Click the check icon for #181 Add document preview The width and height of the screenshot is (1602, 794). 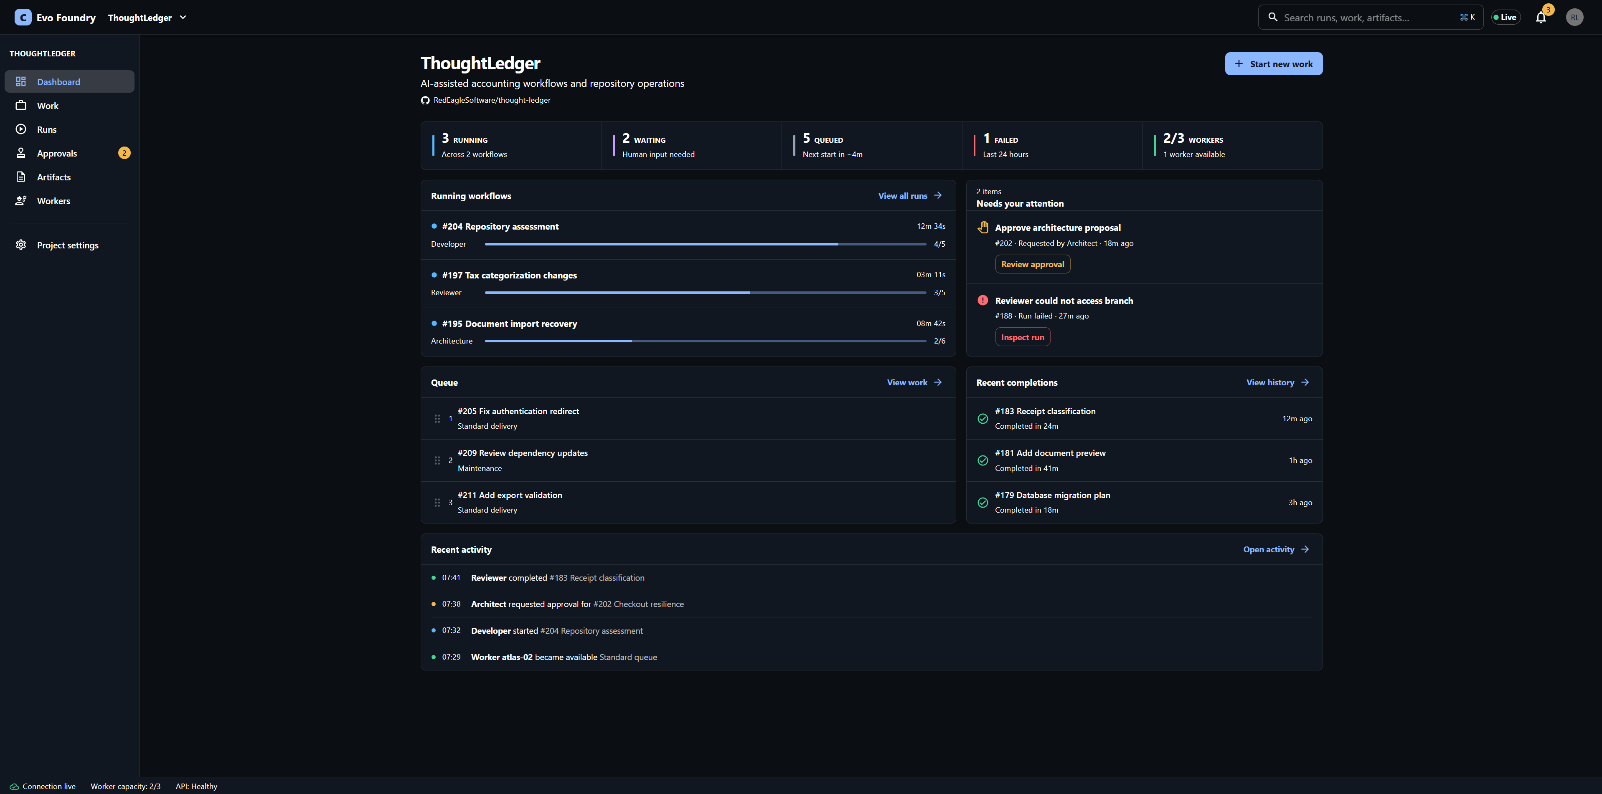click(x=983, y=460)
